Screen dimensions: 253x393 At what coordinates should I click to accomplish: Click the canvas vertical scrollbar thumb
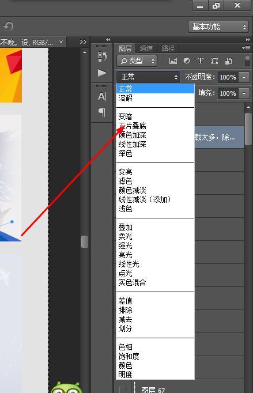pyautogui.click(x=85, y=241)
